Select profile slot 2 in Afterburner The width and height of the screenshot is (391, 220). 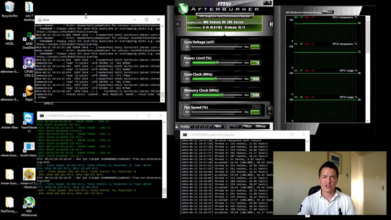point(197,127)
